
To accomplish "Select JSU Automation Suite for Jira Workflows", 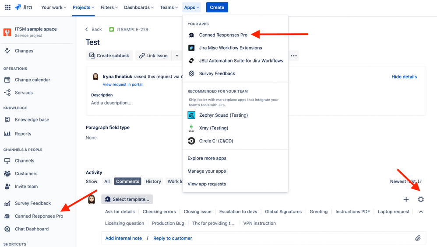I will 235,61.
